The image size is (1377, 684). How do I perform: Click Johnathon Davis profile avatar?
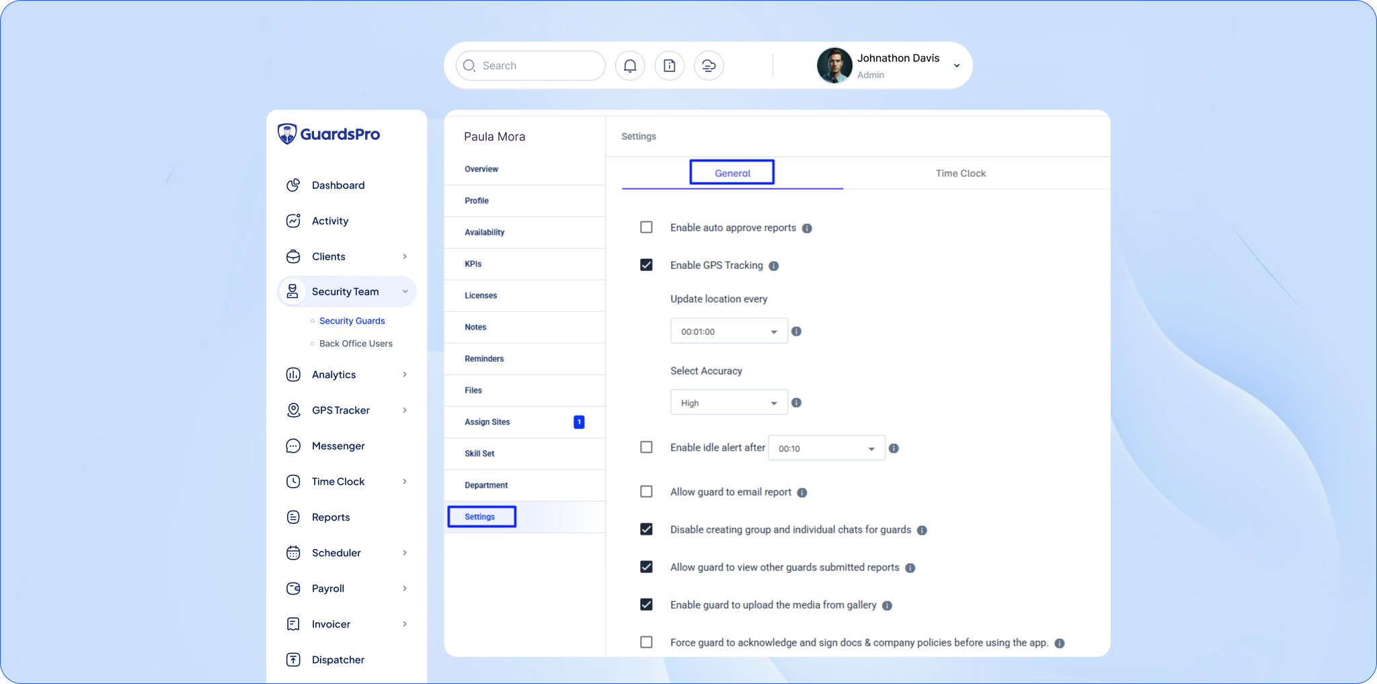(834, 66)
